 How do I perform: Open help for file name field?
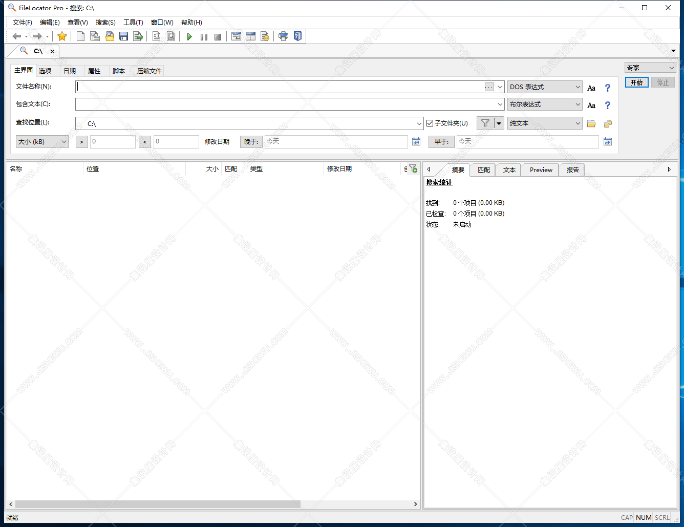click(x=608, y=88)
